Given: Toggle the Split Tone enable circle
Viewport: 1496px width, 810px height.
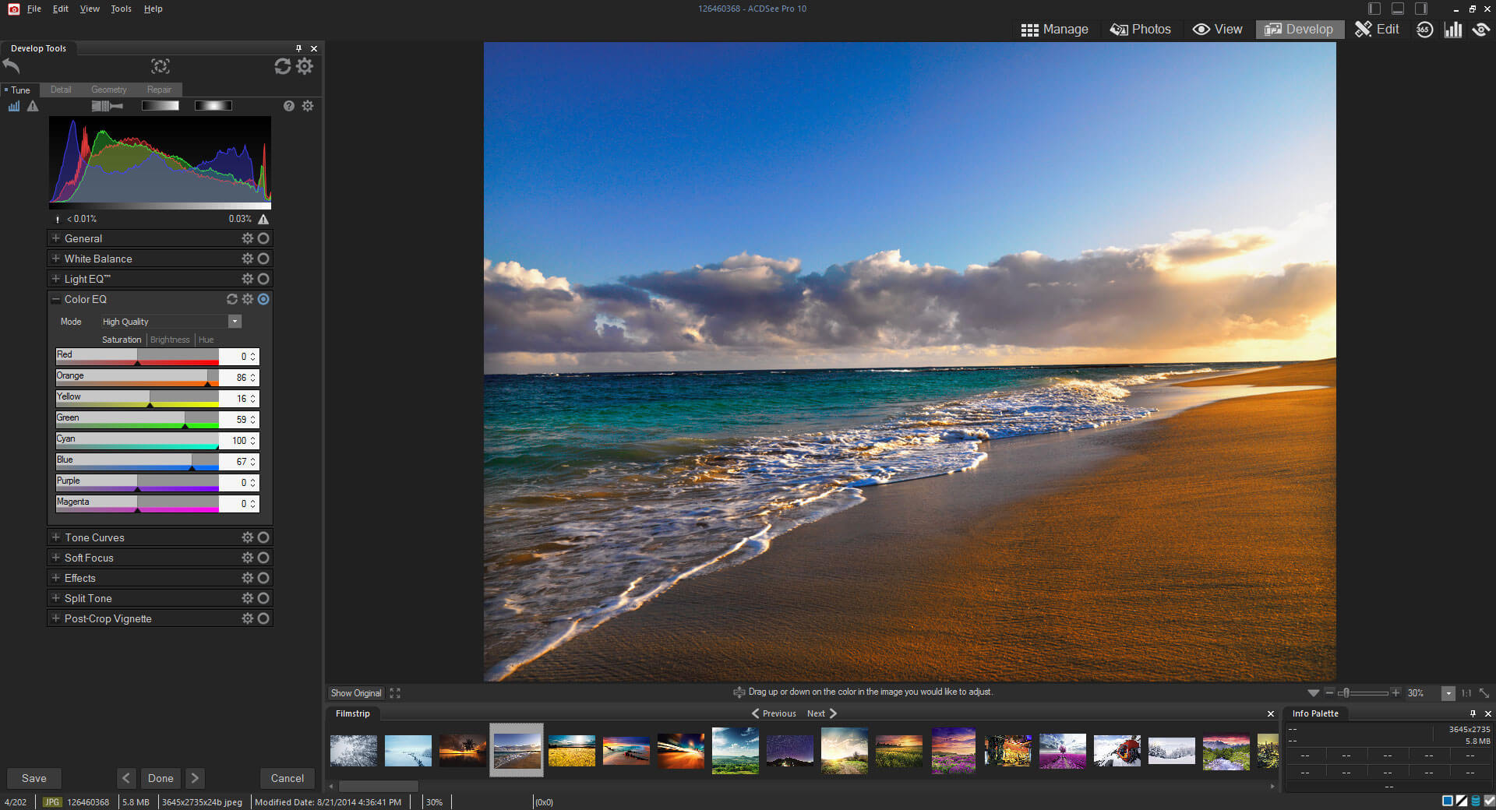Looking at the screenshot, I should click(263, 598).
